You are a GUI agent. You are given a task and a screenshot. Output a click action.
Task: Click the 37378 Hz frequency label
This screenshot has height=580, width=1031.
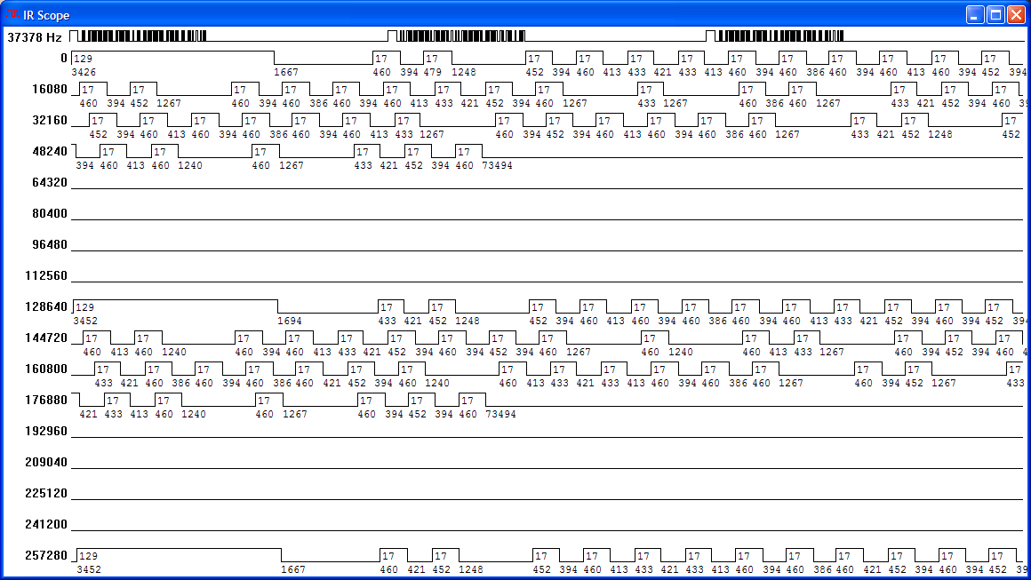point(34,37)
